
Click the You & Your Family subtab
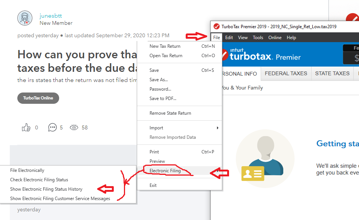coord(243,88)
